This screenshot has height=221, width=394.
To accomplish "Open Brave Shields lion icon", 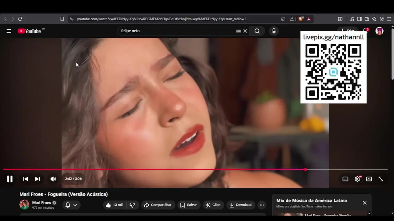I will pyautogui.click(x=301, y=19).
